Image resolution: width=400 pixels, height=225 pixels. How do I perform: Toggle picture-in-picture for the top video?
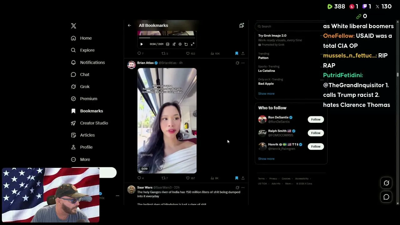coord(186,44)
